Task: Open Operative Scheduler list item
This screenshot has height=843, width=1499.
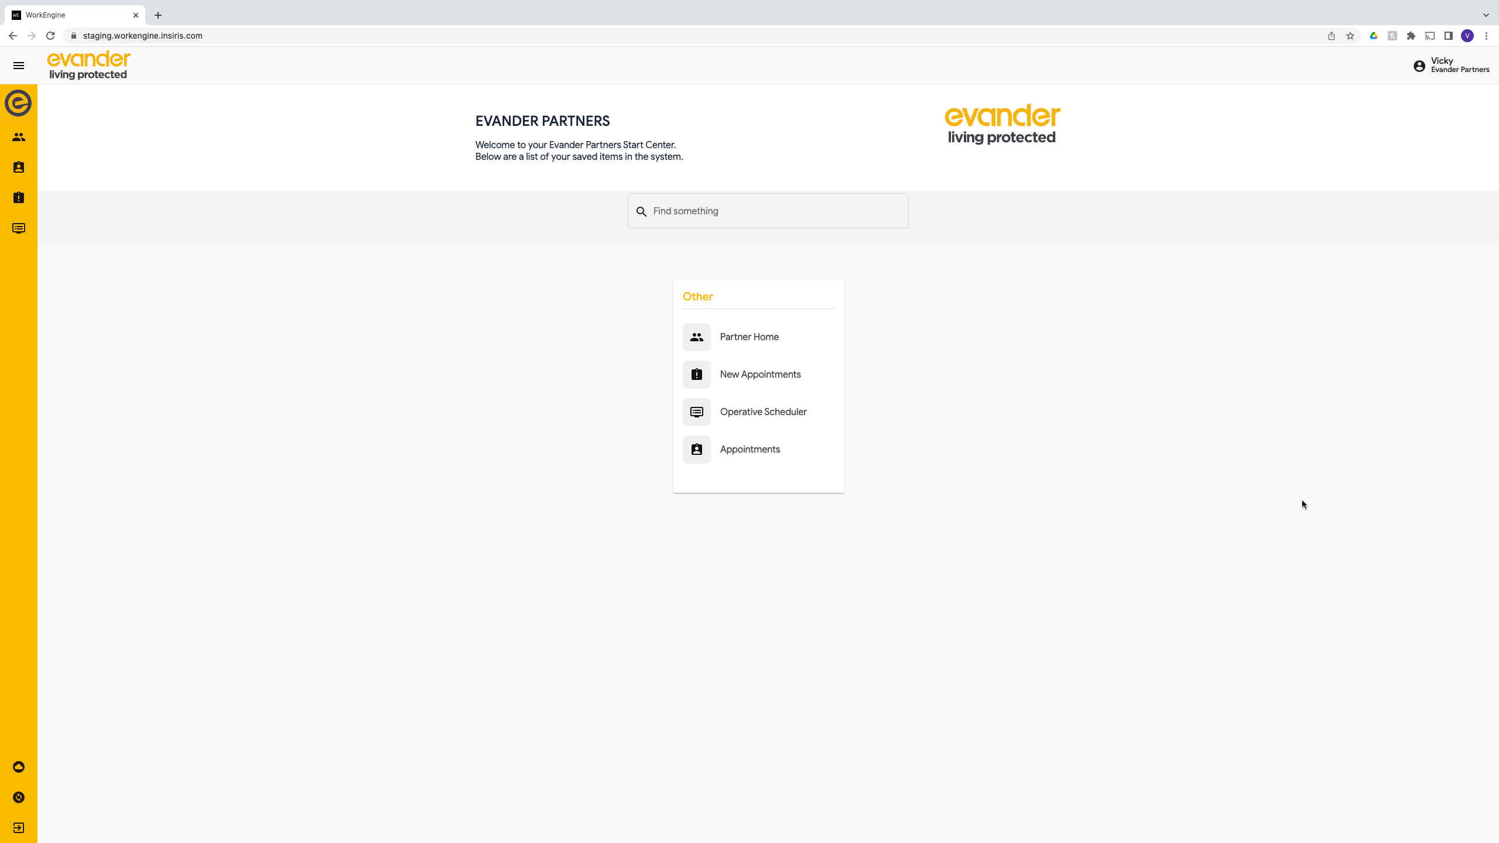Action: pyautogui.click(x=762, y=412)
